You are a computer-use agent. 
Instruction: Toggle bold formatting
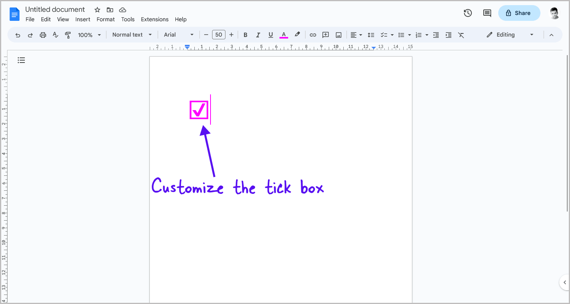tap(246, 35)
